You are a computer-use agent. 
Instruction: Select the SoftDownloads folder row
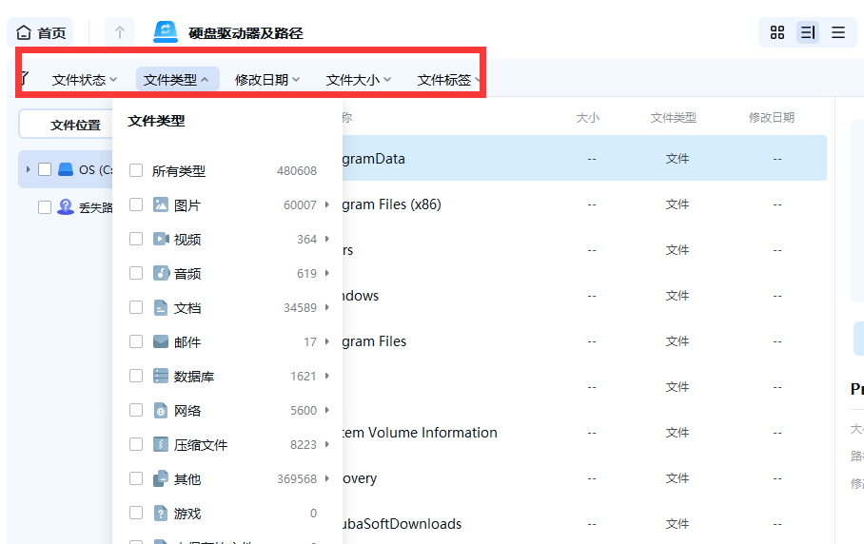click(x=584, y=523)
